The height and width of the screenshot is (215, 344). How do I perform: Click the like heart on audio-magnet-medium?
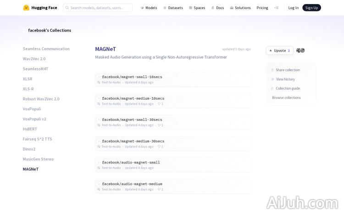[159, 189]
